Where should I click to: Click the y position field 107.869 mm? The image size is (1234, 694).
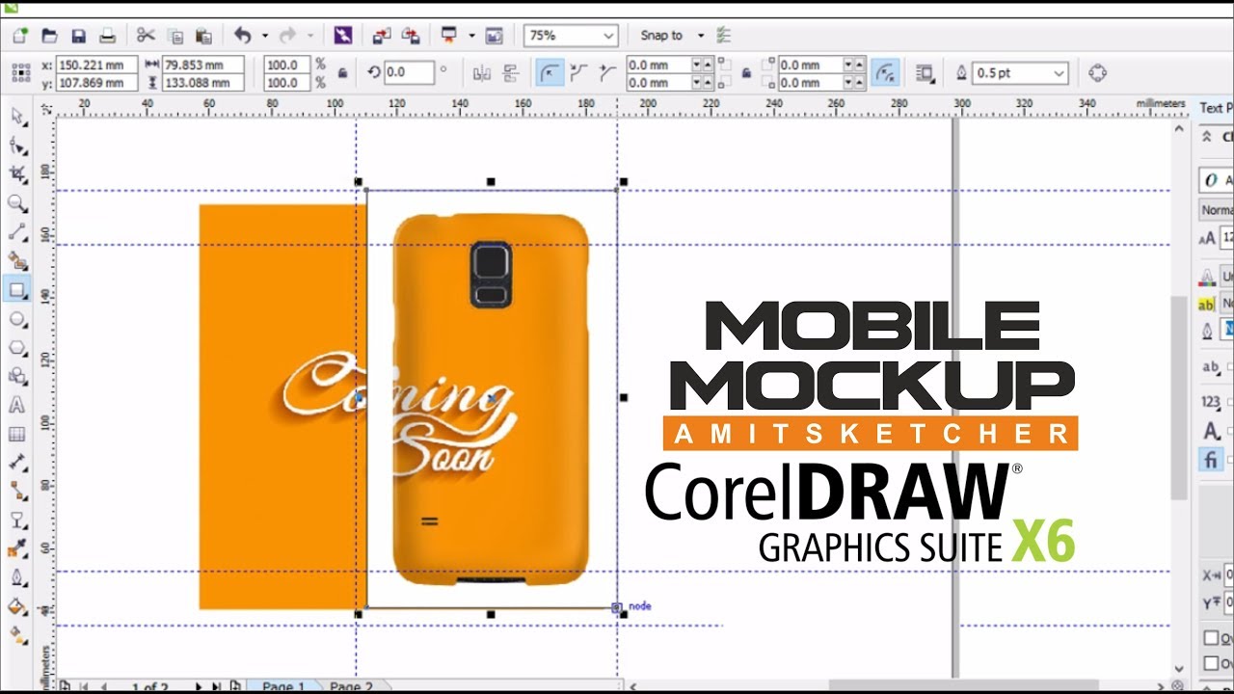coord(95,83)
